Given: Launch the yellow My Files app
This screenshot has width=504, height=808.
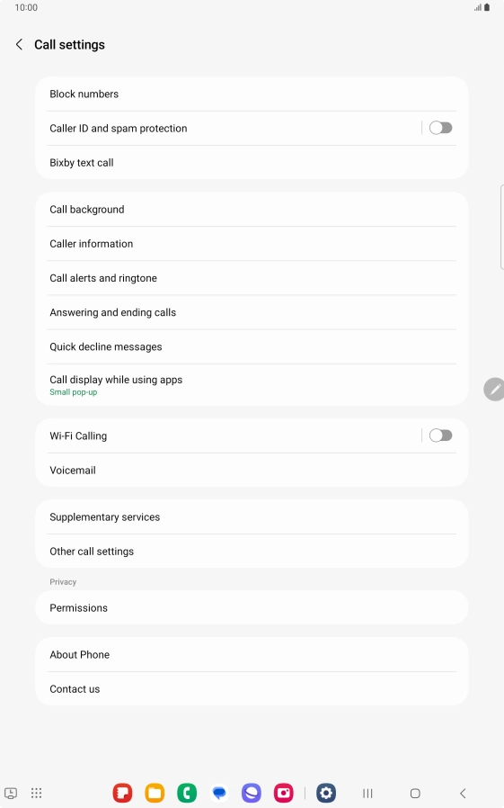Looking at the screenshot, I should (x=155, y=793).
